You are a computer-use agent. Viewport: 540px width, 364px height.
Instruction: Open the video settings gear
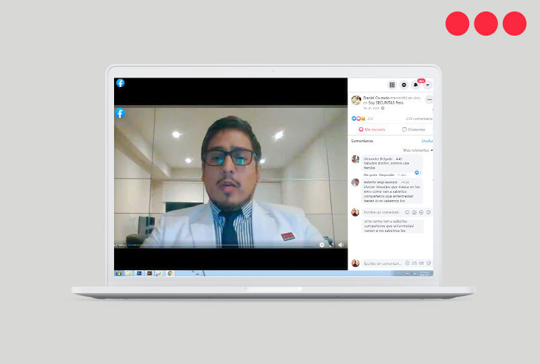(x=322, y=245)
